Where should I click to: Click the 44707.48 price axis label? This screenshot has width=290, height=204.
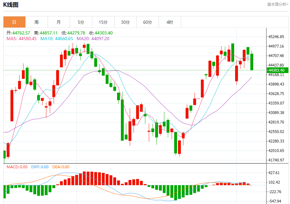pyautogui.click(x=276, y=56)
